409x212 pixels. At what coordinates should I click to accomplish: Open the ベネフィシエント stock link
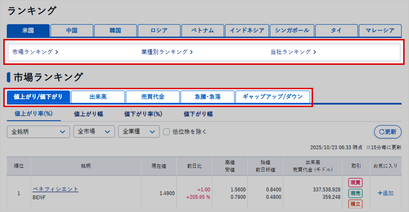point(56,189)
